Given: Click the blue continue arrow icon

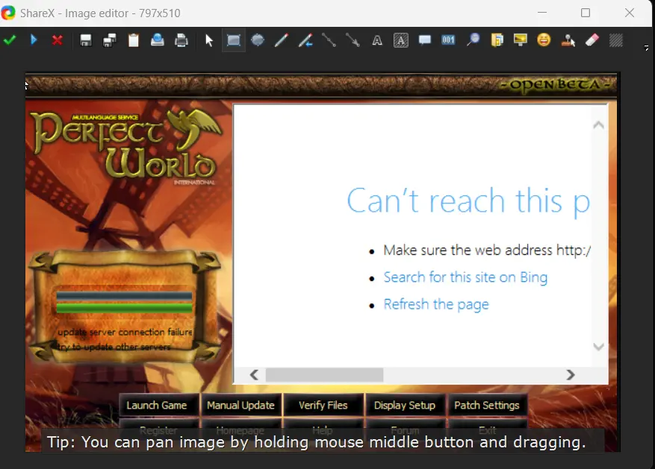Looking at the screenshot, I should (x=34, y=40).
